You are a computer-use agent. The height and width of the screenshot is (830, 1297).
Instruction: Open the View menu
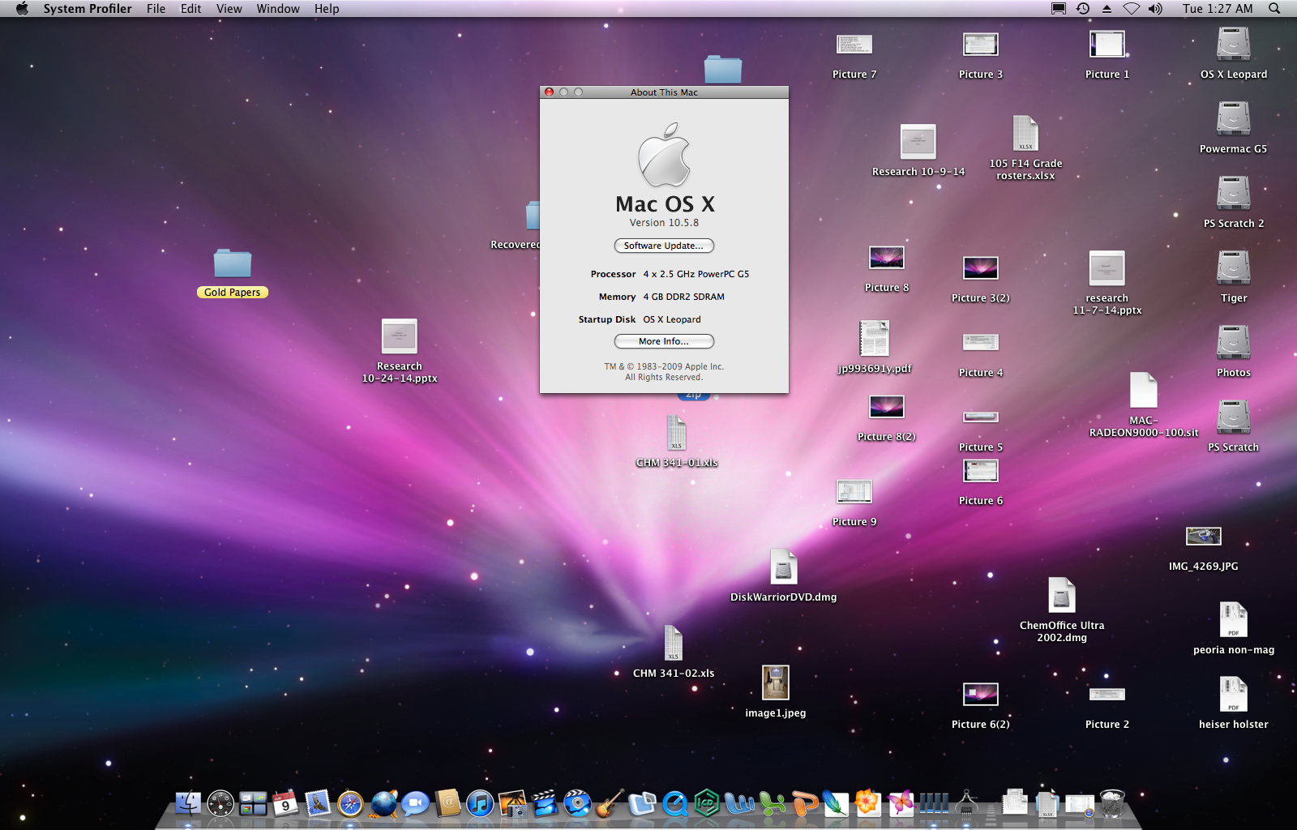[x=229, y=9]
